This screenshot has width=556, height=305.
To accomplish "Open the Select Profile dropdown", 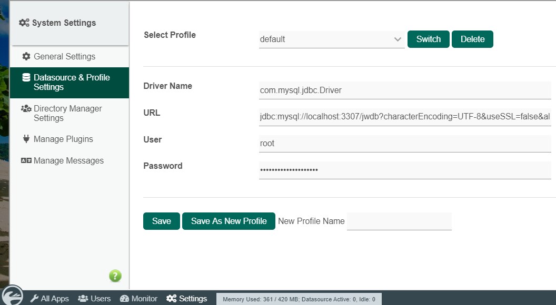I will point(332,39).
